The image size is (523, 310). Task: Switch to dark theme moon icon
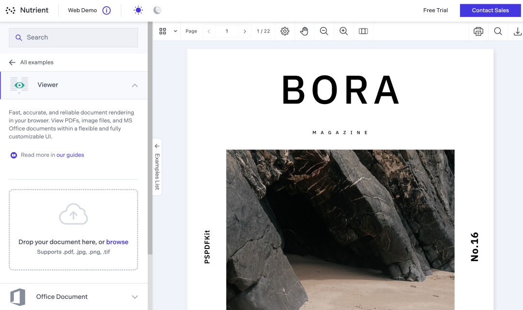[x=157, y=10]
